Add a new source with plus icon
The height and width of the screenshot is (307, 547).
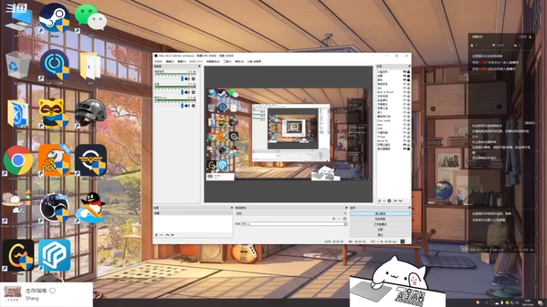[379, 201]
